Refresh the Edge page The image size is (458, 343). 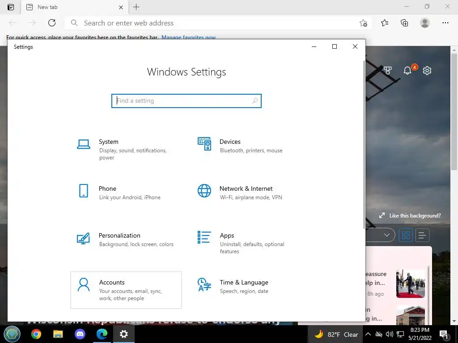pyautogui.click(x=52, y=23)
